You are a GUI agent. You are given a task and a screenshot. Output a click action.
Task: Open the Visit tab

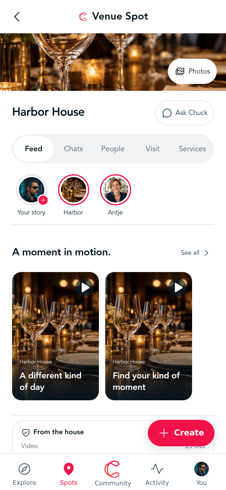(x=153, y=149)
